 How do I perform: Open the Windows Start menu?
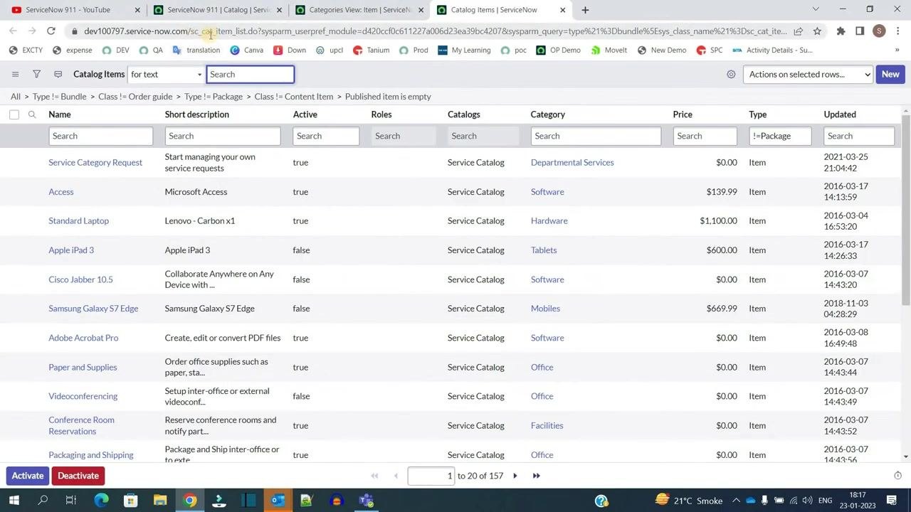14,501
